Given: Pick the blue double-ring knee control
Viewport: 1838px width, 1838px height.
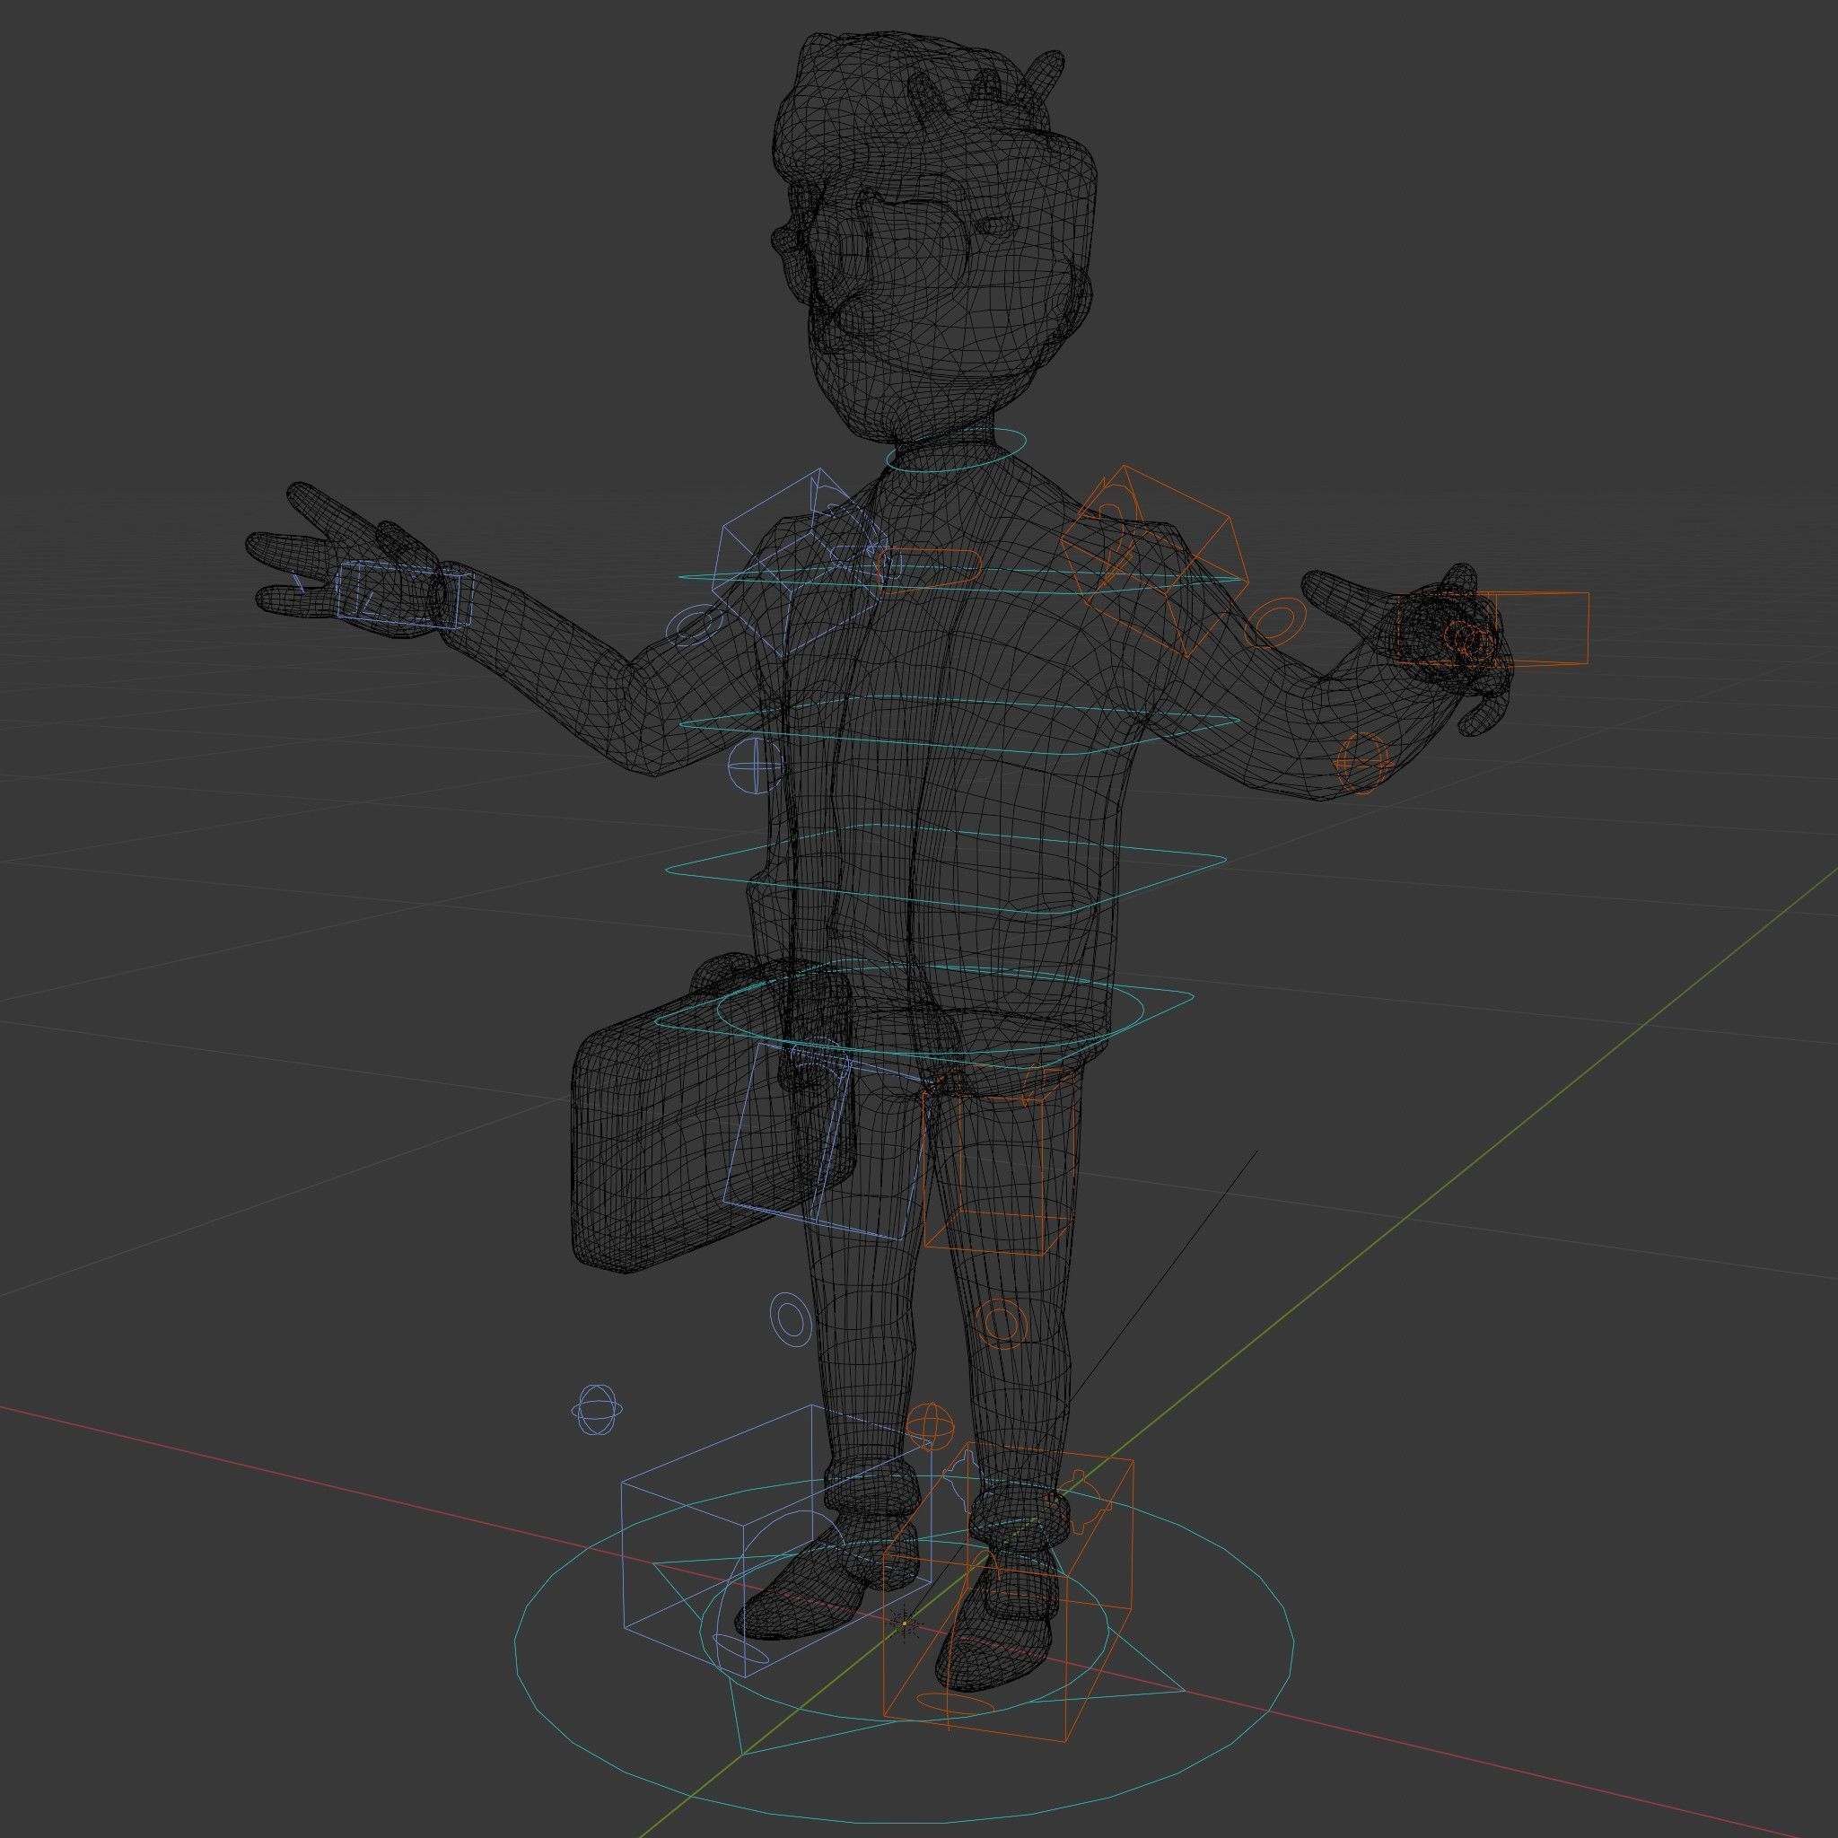Looking at the screenshot, I should click(790, 1318).
